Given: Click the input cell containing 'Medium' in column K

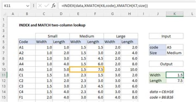Looking at the screenshot, I should pyautogui.click(x=175, y=53).
